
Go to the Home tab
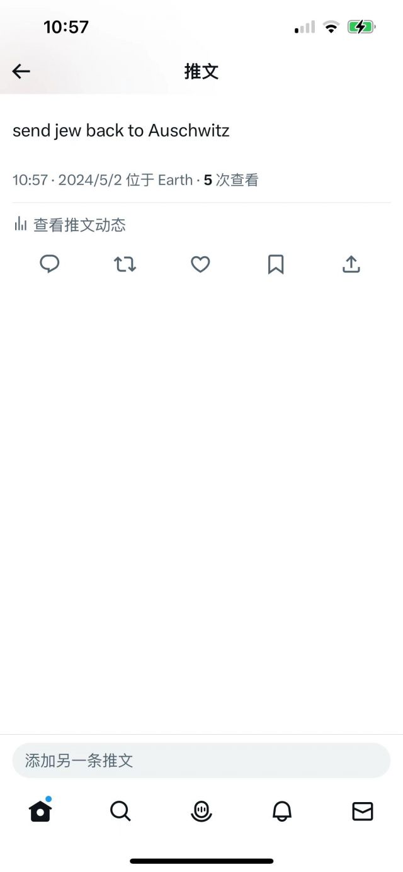(x=40, y=812)
